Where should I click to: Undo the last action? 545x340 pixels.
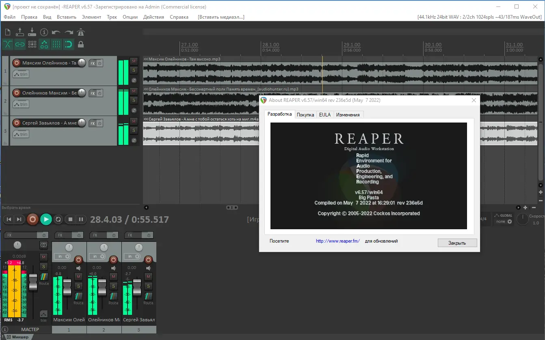click(56, 32)
